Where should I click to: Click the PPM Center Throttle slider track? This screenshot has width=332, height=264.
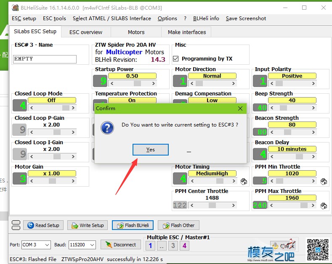[212, 205]
